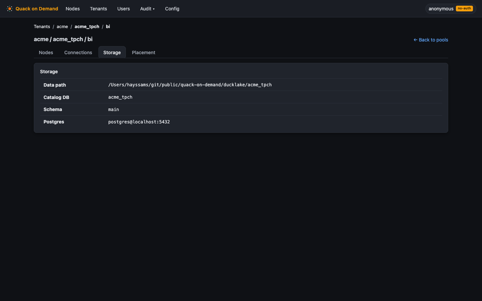This screenshot has height=301, width=482.
Task: Click the no-auth orange label
Action: click(x=464, y=8)
